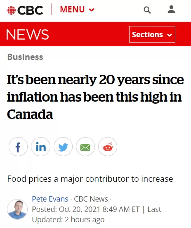Share article by email envelope icon
191x228 pixels.
(85, 147)
